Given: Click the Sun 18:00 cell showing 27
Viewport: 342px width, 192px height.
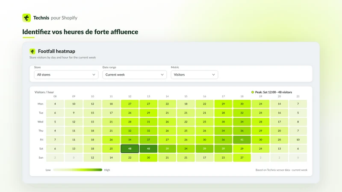Looking at the screenshot, I should tap(242, 157).
